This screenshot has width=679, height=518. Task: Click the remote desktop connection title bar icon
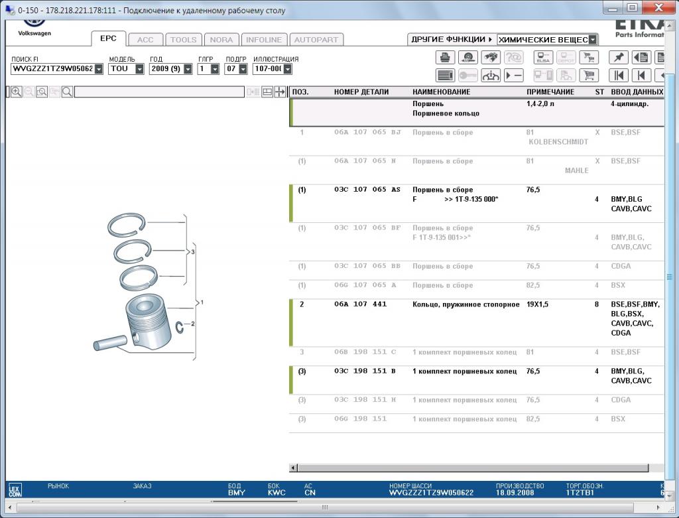[9, 9]
